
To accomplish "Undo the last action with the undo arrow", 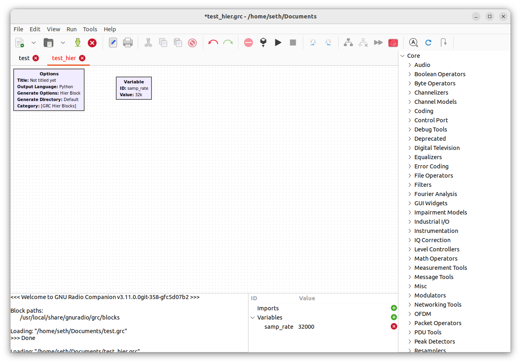I will tap(213, 42).
